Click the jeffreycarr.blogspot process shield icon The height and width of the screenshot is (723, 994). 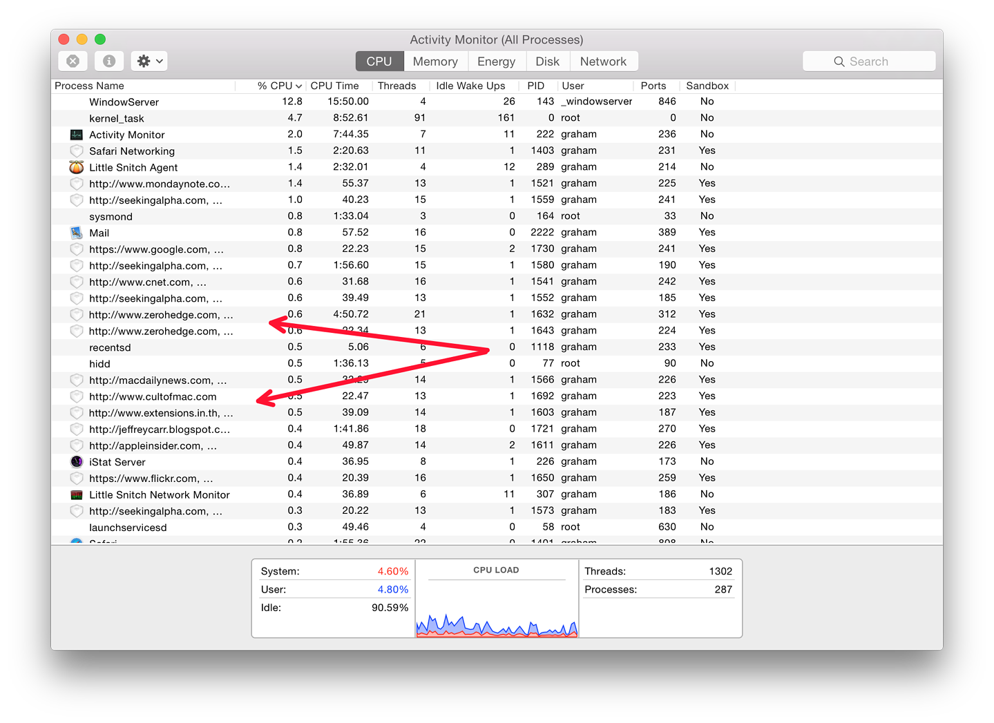76,430
